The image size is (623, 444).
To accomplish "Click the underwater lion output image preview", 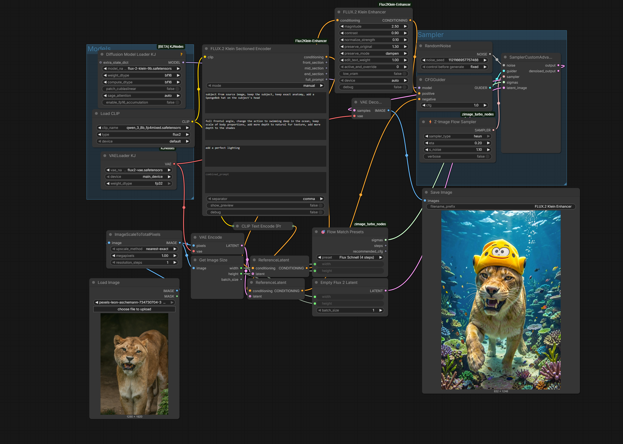I will click(501, 300).
